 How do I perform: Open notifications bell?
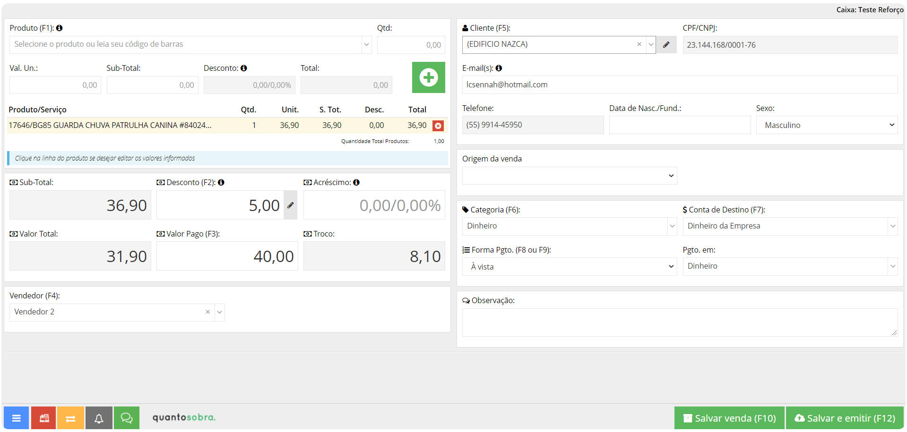[x=99, y=418]
